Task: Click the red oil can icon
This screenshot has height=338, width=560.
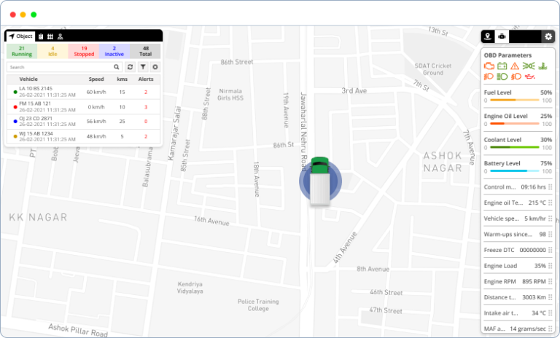Action: 529,76
